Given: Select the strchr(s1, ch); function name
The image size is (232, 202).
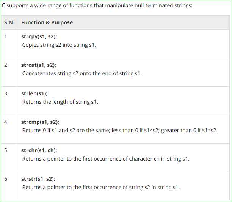Looking at the screenshot, I should [39, 150].
